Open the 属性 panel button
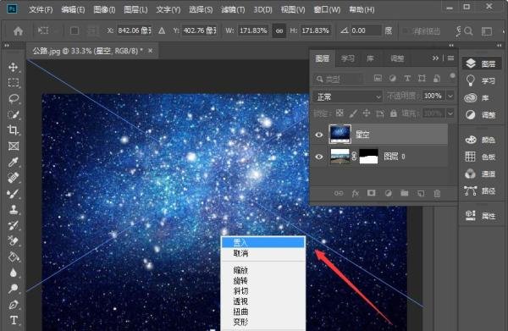Image resolution: width=508 pixels, height=331 pixels. coord(481,216)
